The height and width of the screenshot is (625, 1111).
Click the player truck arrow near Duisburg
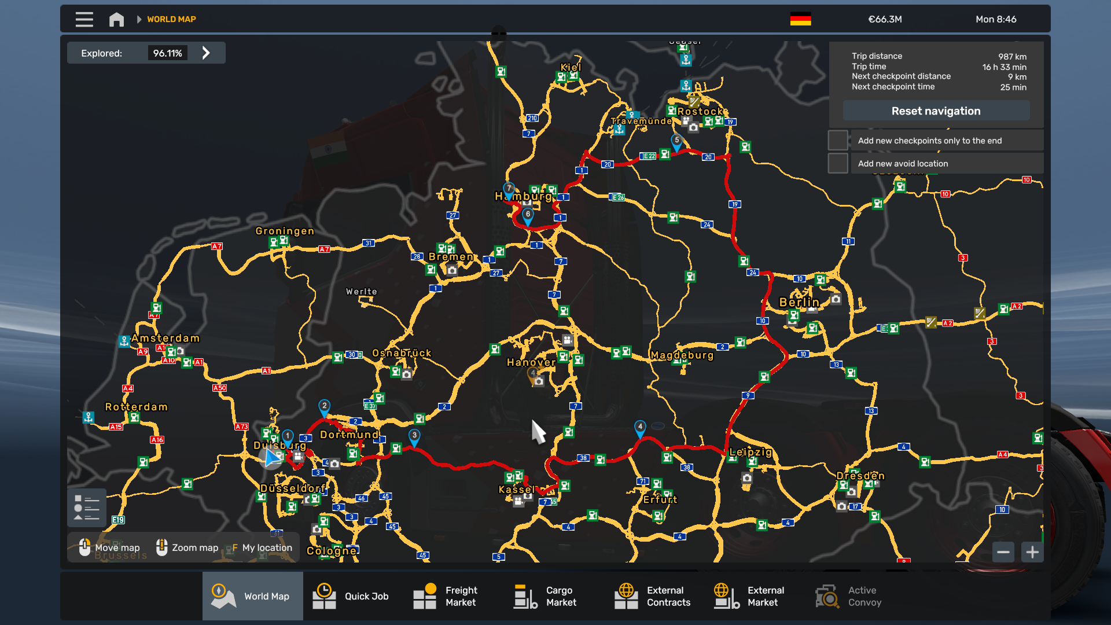tap(271, 458)
